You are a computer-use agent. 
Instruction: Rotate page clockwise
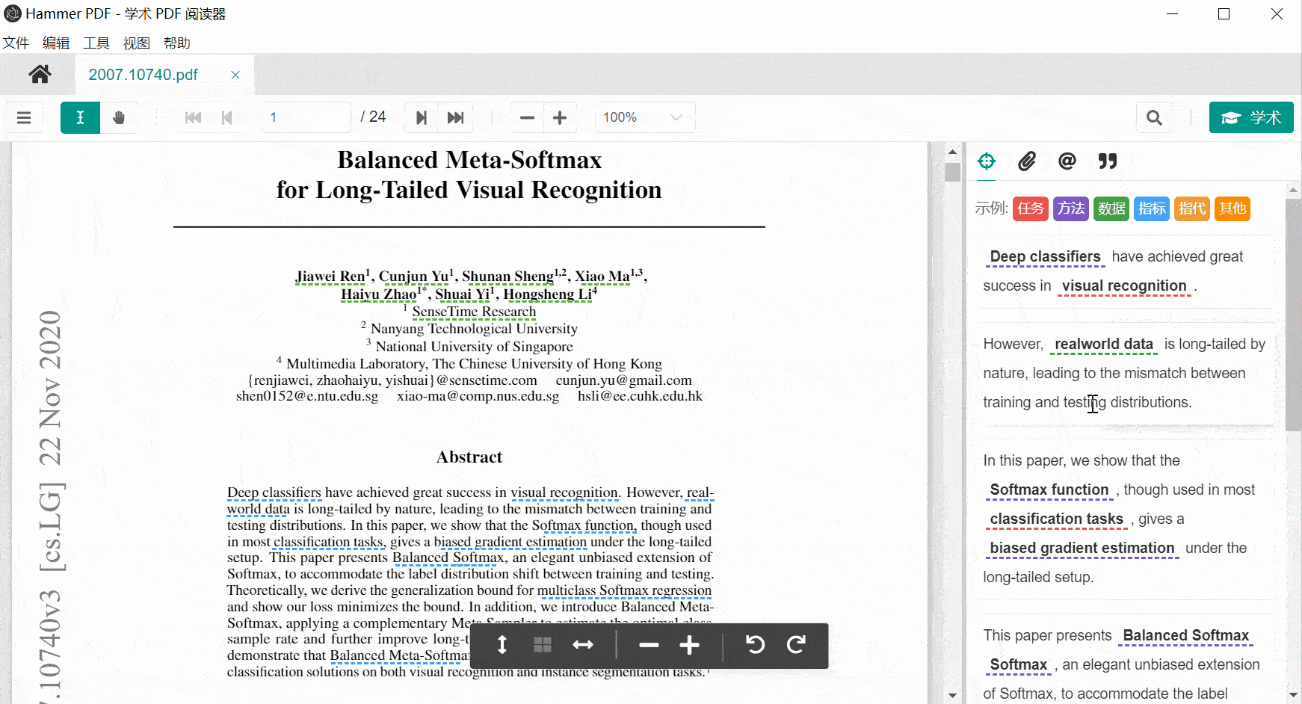[797, 645]
